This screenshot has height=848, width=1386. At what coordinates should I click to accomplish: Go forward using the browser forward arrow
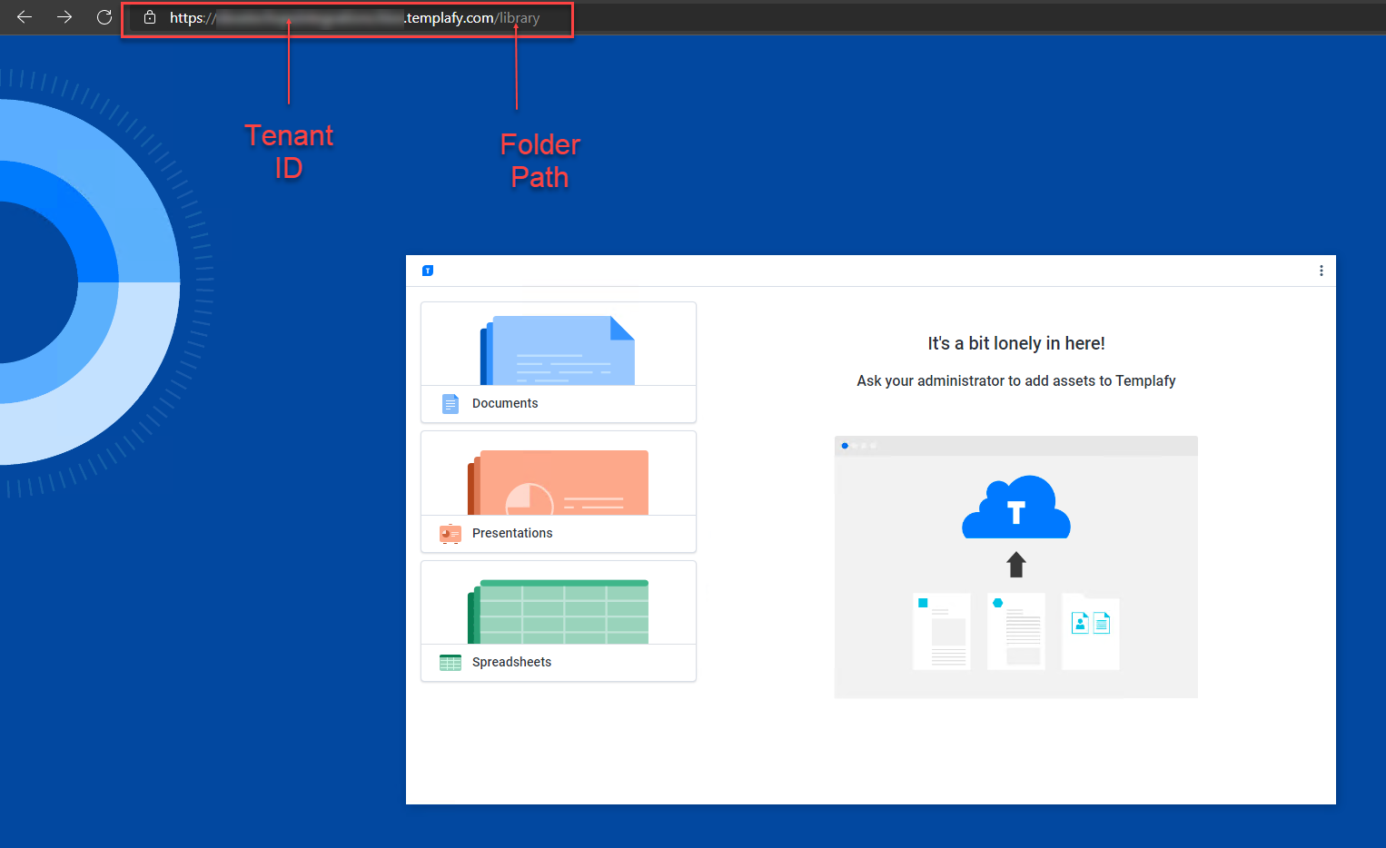pyautogui.click(x=64, y=17)
